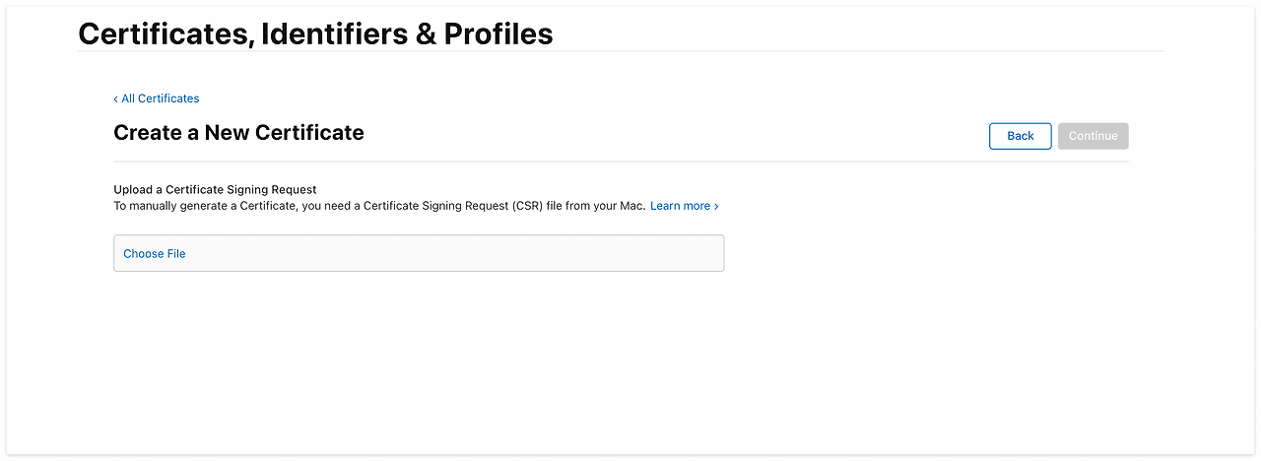
Task: Click the empty area of the file upload box
Action: [x=443, y=253]
